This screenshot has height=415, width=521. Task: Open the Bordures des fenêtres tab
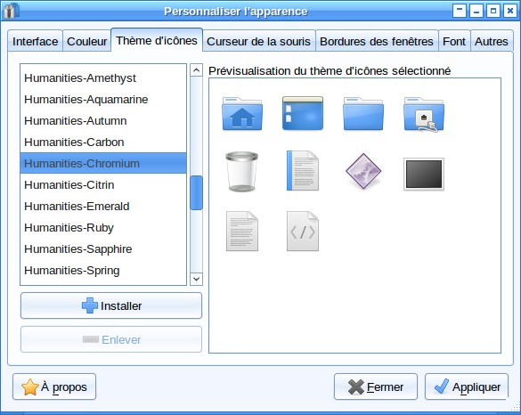click(x=377, y=41)
